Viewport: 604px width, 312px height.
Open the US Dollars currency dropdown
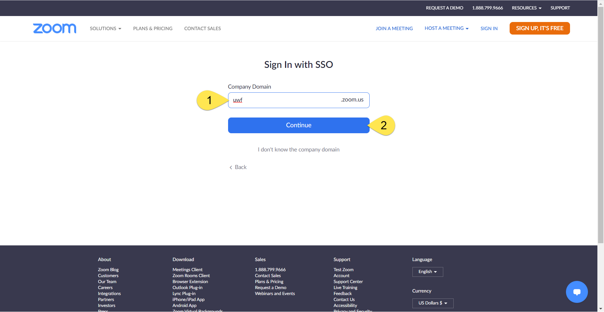(x=433, y=303)
